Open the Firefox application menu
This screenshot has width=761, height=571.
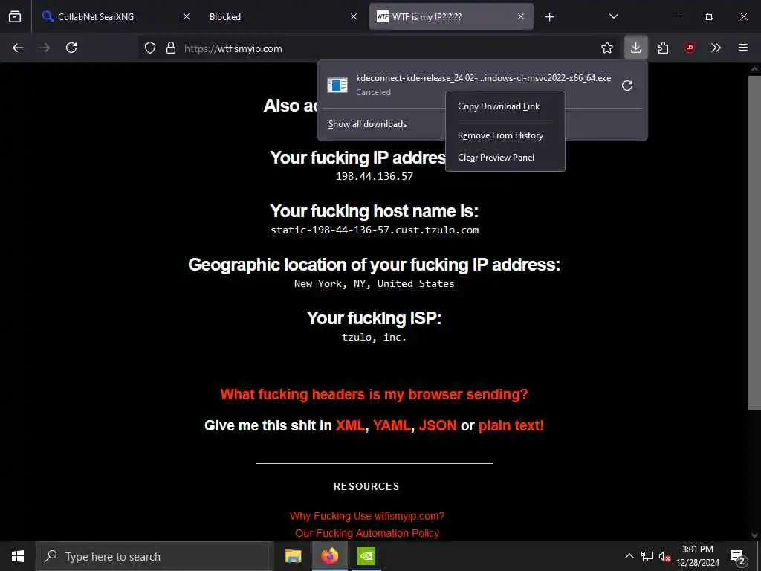(x=742, y=48)
